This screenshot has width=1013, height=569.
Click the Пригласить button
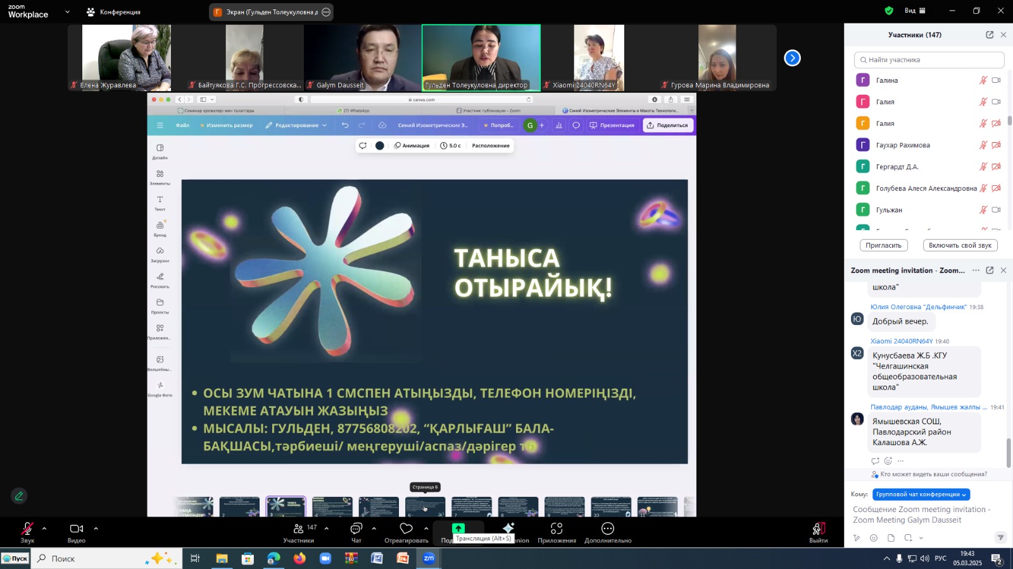pyautogui.click(x=883, y=245)
